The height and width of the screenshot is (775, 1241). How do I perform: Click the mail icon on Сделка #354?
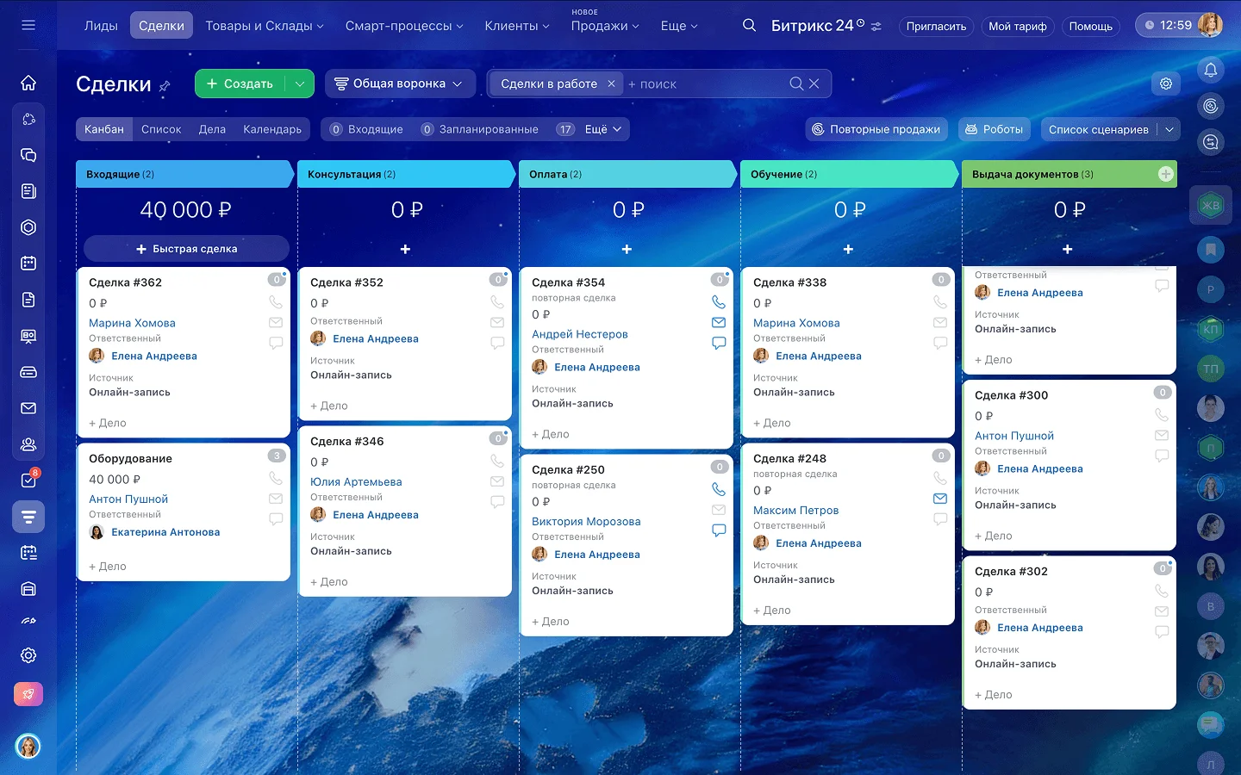point(719,322)
